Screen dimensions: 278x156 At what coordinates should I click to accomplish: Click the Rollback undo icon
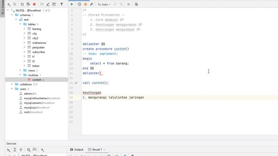121,4
